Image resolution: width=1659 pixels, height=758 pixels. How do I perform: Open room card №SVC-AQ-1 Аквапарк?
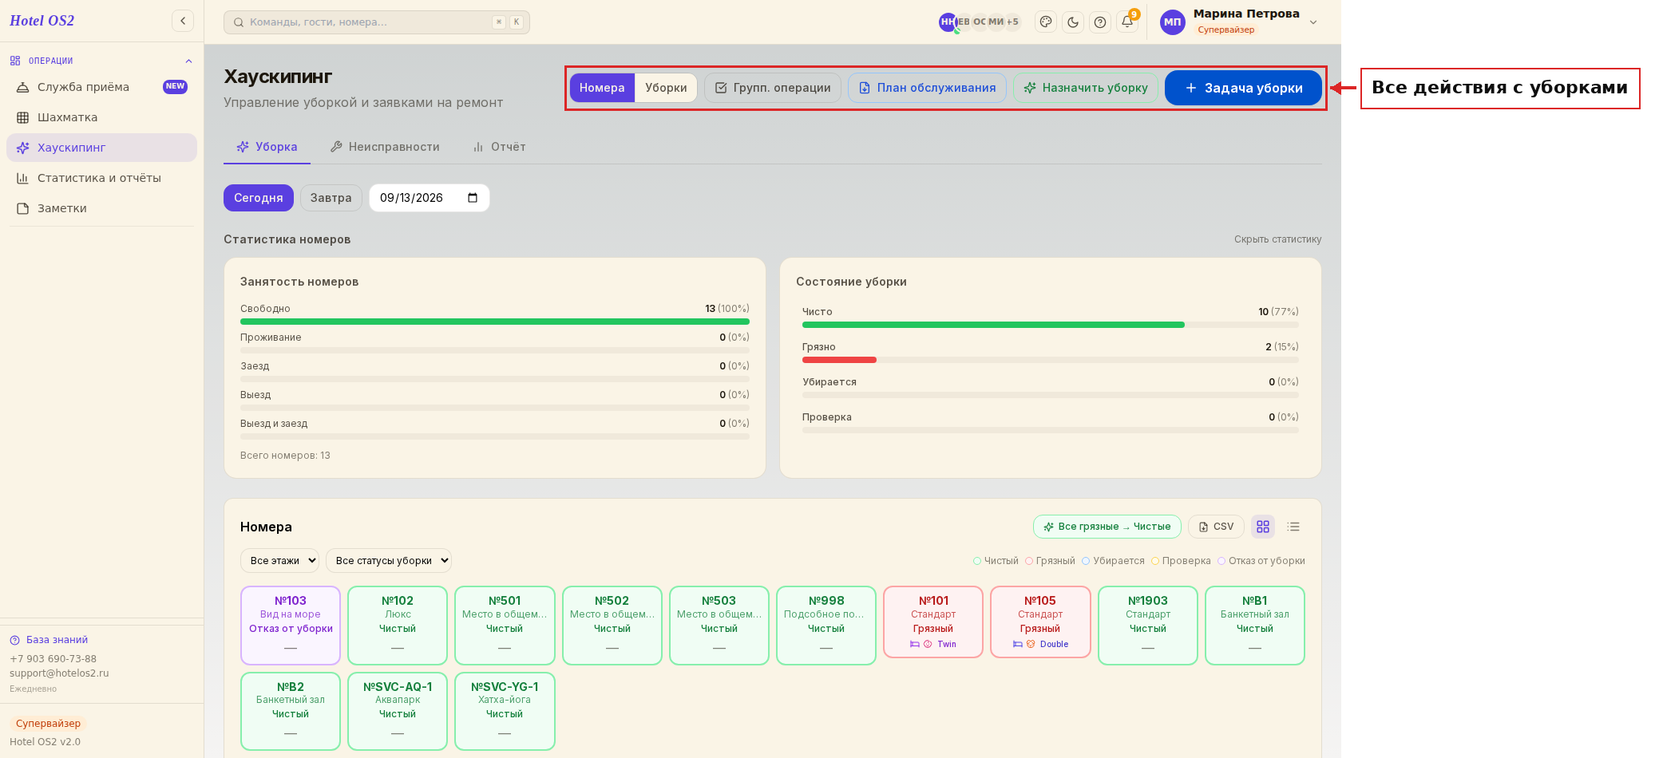(x=398, y=711)
